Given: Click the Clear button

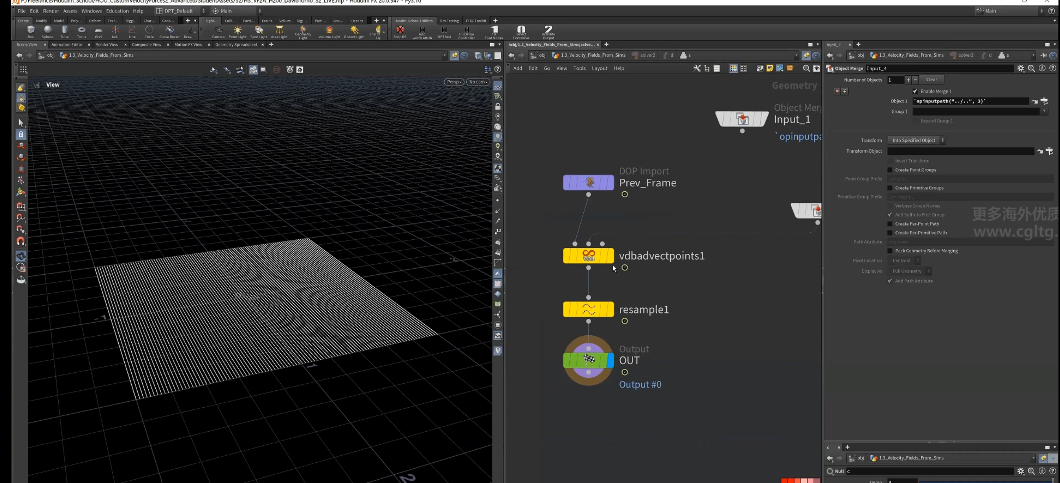Looking at the screenshot, I should click(x=932, y=80).
